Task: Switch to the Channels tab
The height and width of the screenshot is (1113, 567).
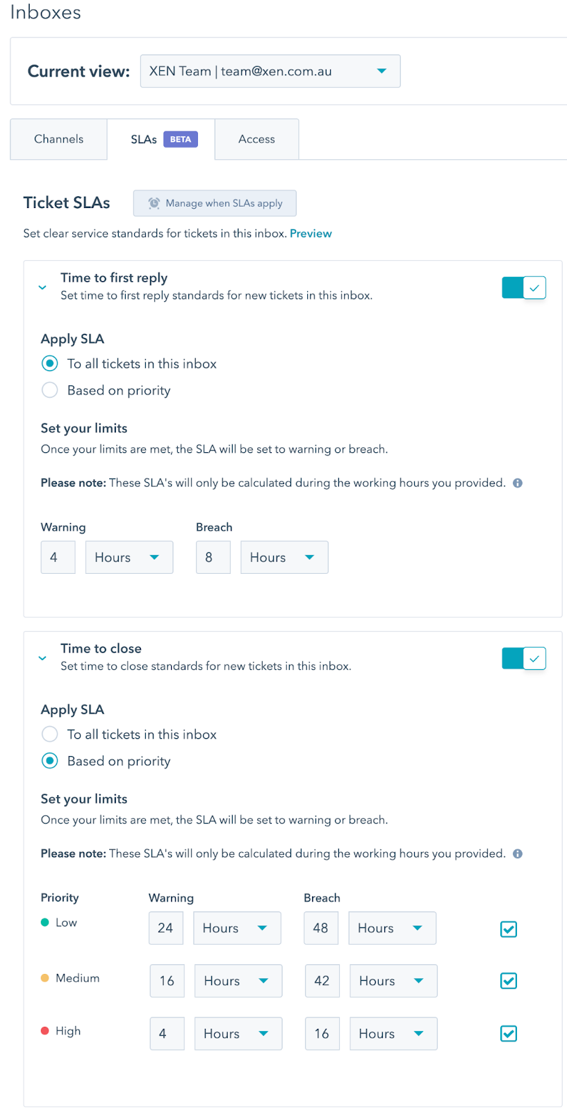Action: click(x=59, y=139)
